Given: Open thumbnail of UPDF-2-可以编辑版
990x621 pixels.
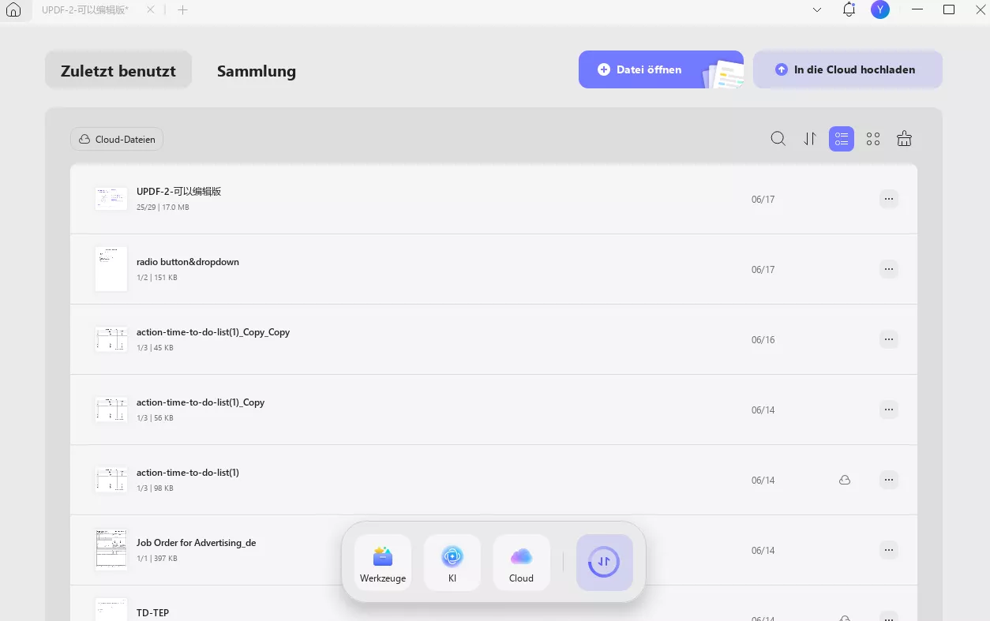Looking at the screenshot, I should 111,199.
